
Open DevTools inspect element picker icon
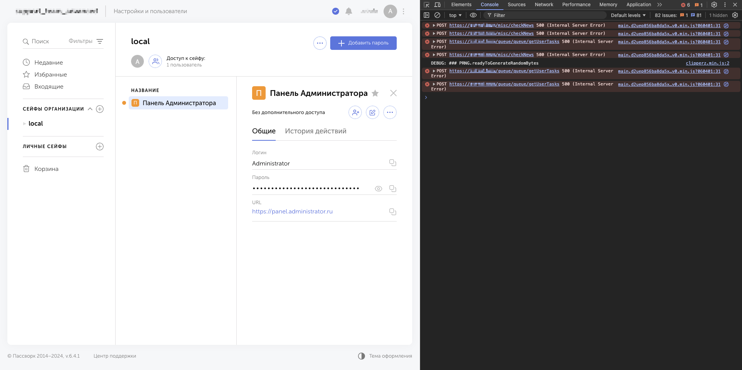(x=426, y=5)
